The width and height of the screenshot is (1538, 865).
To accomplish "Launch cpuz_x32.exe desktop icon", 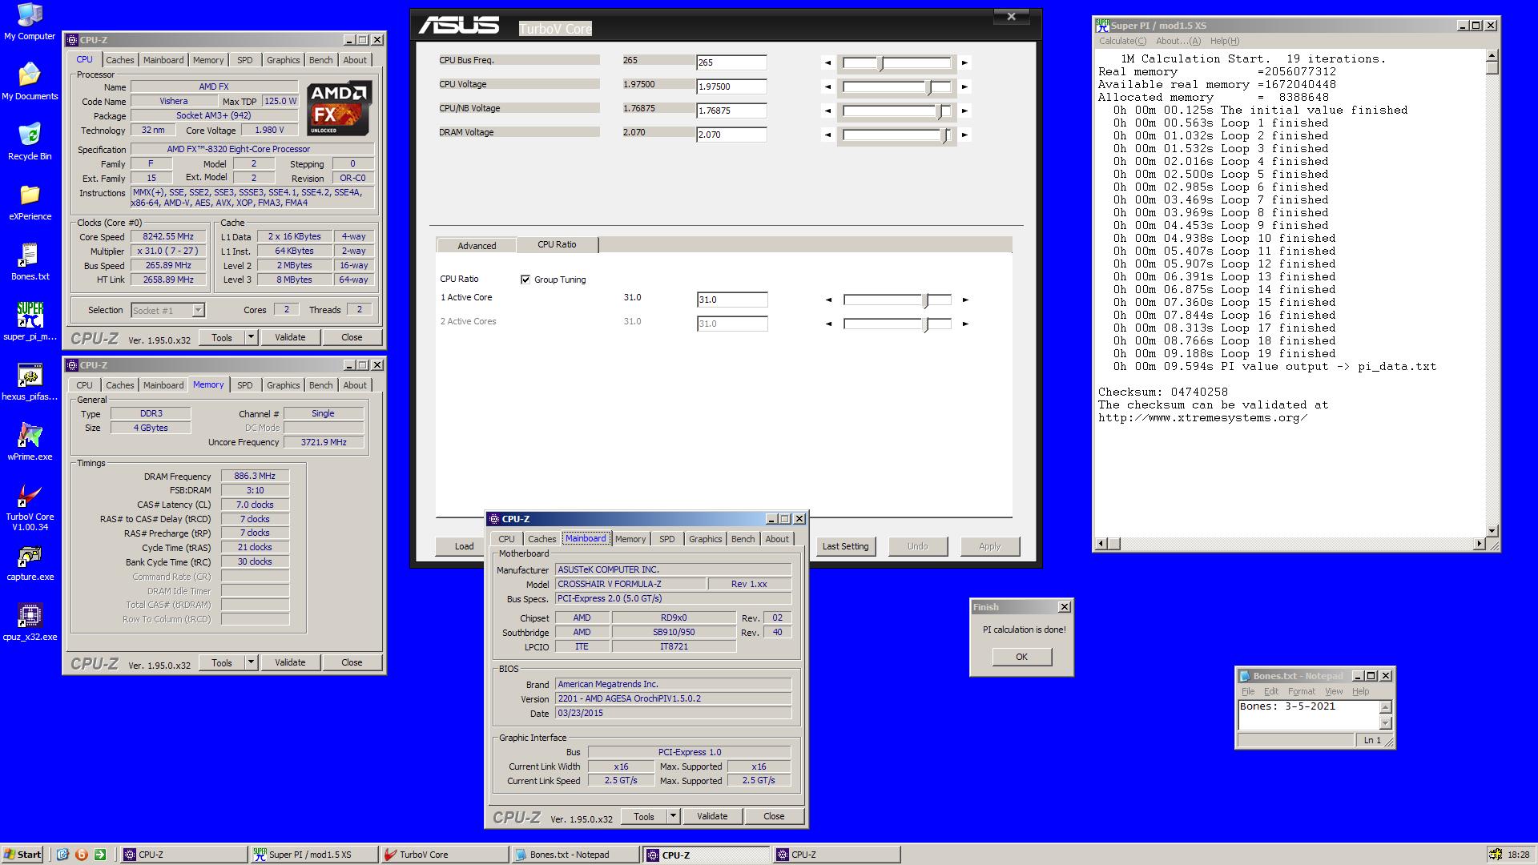I will (x=30, y=622).
